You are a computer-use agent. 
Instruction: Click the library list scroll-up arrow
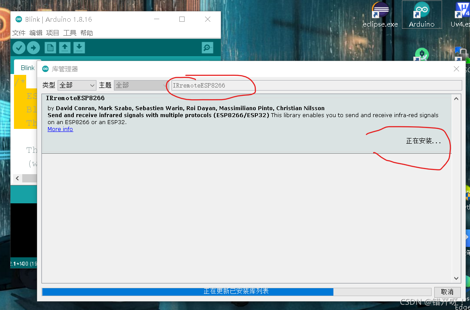pyautogui.click(x=456, y=99)
